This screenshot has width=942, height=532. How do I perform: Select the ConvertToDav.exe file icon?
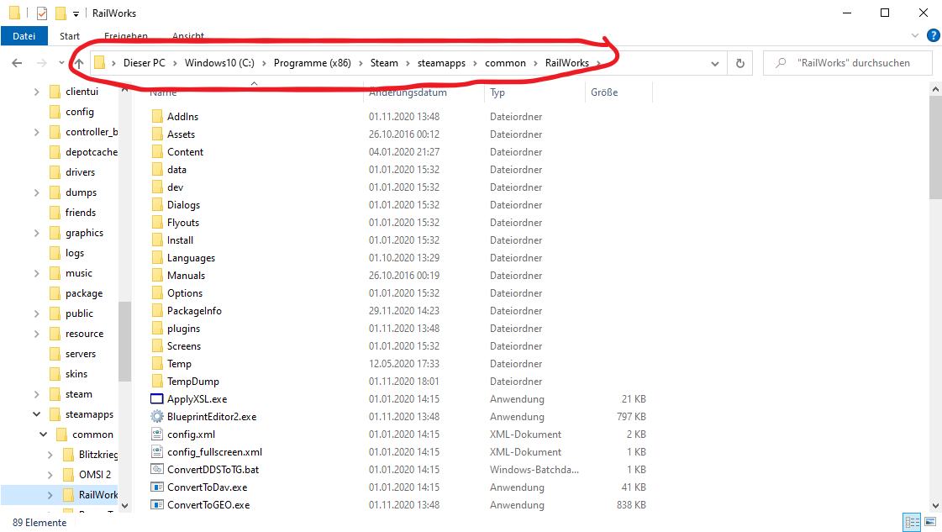click(x=157, y=487)
